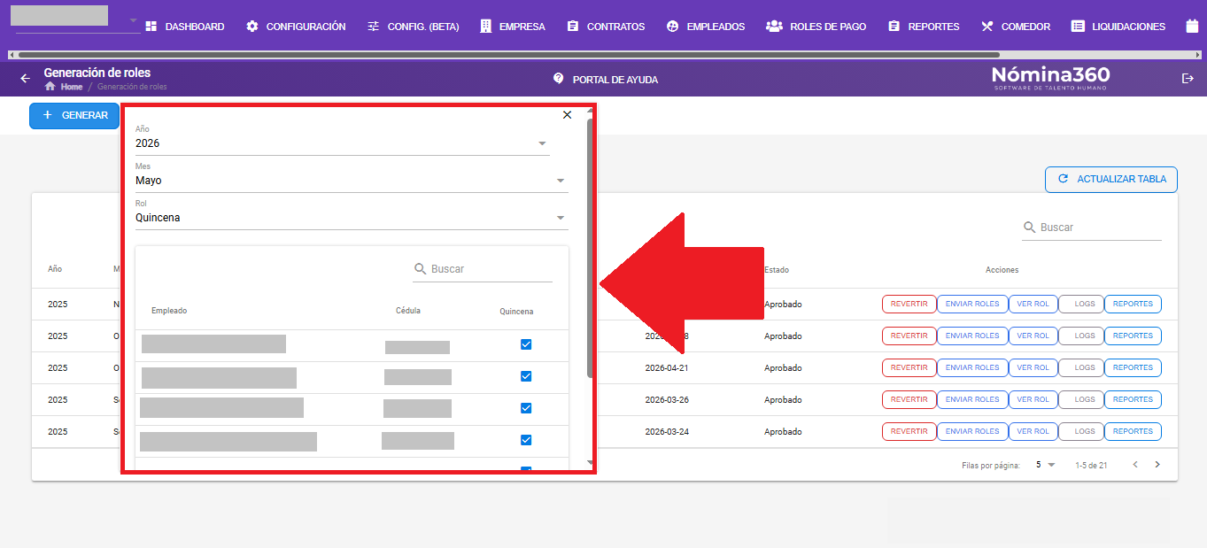Click Logs for the 2026-03-24 row
The width and height of the screenshot is (1207, 548).
pos(1081,431)
